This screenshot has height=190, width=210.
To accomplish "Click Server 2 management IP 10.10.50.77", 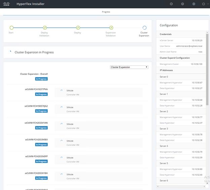I will point(197,117).
